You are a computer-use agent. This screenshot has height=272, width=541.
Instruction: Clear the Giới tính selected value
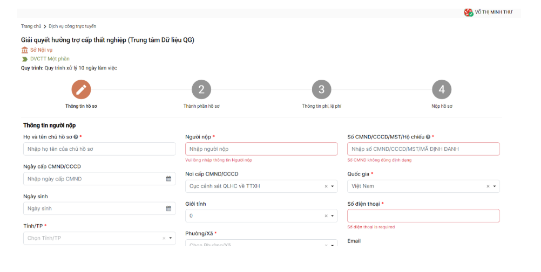click(326, 216)
